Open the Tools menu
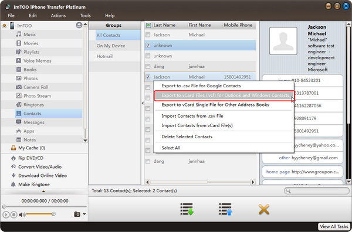352x232 pixels. (x=85, y=15)
